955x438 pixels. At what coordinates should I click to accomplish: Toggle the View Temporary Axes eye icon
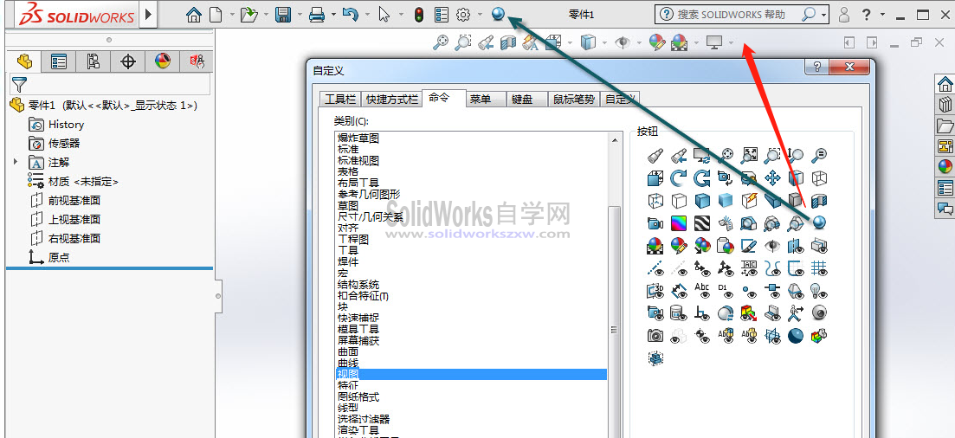[x=678, y=268]
